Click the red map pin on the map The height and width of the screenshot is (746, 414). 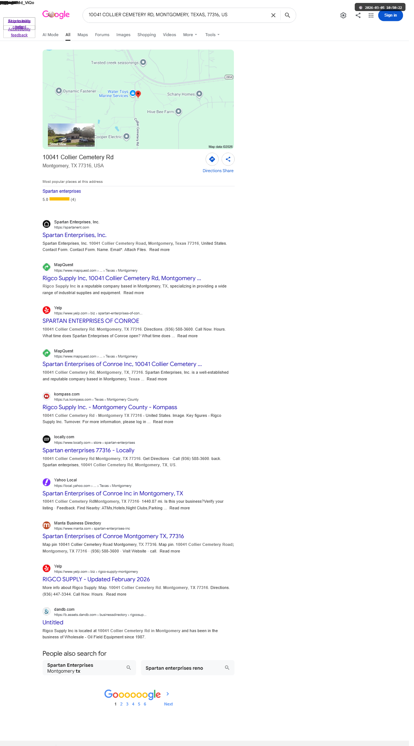pos(138,94)
